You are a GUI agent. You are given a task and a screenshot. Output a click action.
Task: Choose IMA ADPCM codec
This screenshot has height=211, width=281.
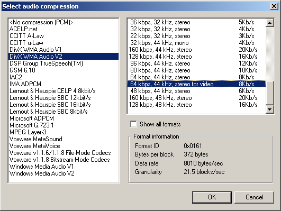pyautogui.click(x=64, y=84)
